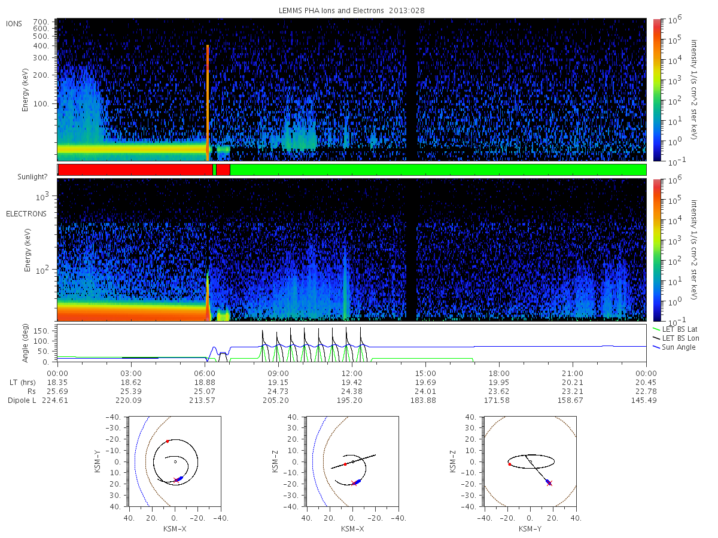718x538 pixels.
Task: Click the electrons intensity color bar
Action: click(x=656, y=250)
